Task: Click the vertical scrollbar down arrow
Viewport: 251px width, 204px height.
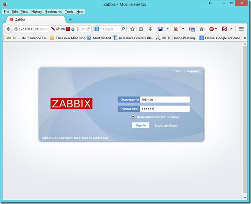Action: [x=245, y=198]
